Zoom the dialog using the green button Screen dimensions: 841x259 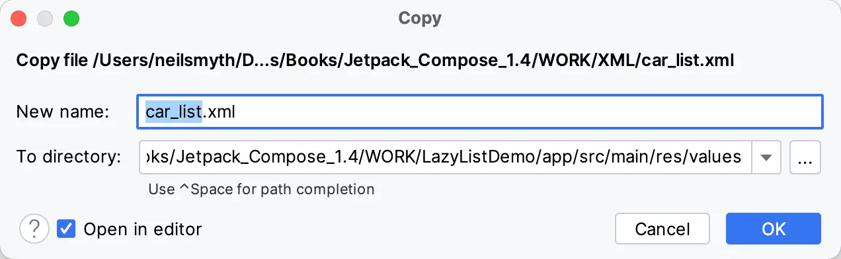click(71, 18)
